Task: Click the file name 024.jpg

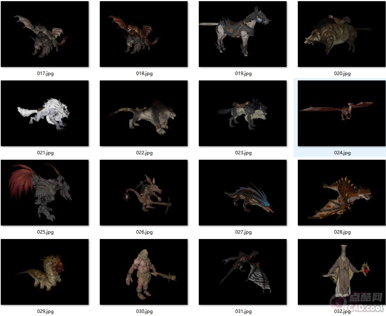Action: [342, 153]
